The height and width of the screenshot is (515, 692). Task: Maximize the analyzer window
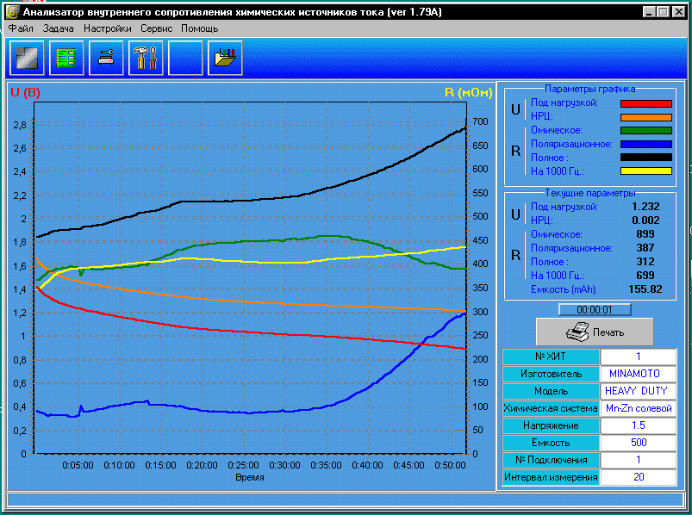(x=664, y=12)
